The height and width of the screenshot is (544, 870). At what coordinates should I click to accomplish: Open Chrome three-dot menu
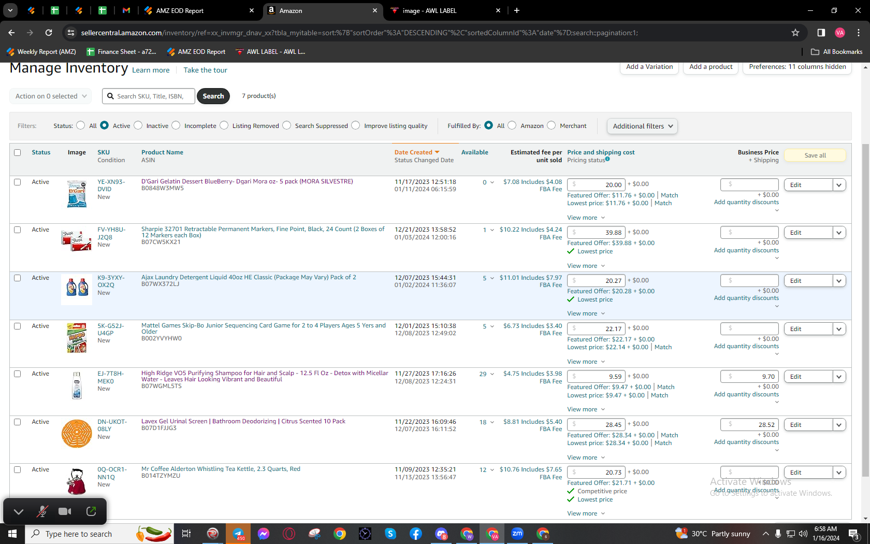coord(859,33)
